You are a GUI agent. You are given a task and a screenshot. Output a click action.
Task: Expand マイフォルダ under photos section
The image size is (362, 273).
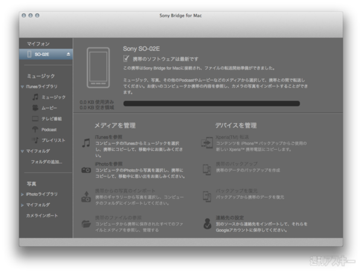(22, 205)
